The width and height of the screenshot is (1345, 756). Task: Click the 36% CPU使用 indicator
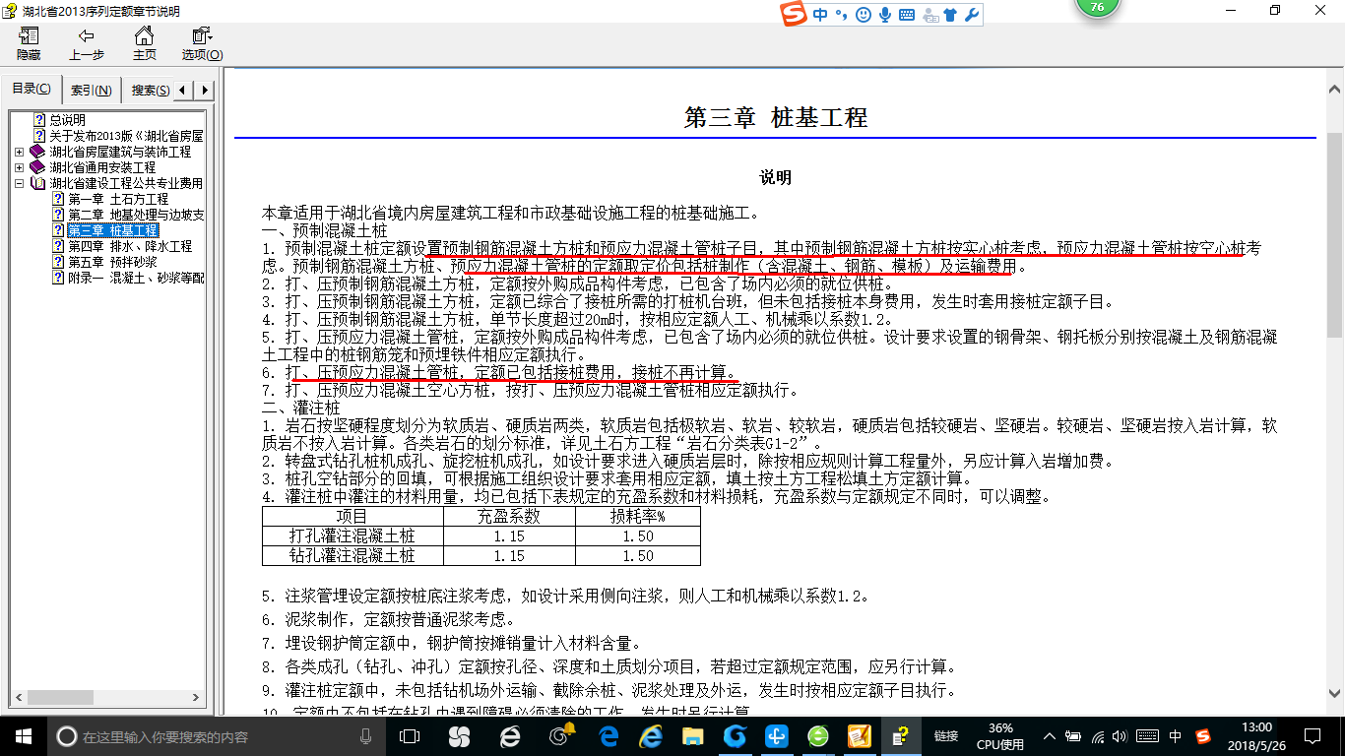point(1000,736)
